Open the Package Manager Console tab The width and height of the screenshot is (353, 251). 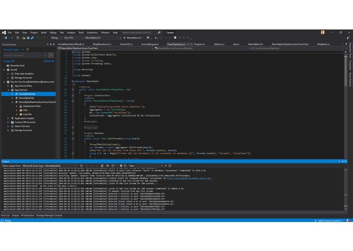coord(49,215)
